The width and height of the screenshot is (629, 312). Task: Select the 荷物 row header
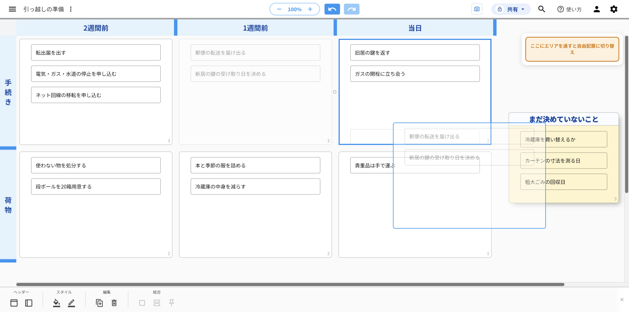pyautogui.click(x=8, y=205)
